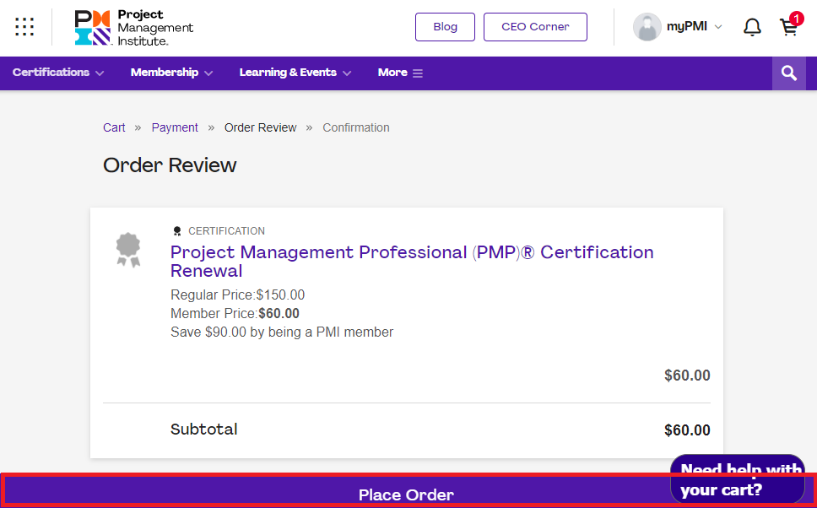The height and width of the screenshot is (508, 817).
Task: Return to Cart via breadcrumb
Action: point(114,127)
